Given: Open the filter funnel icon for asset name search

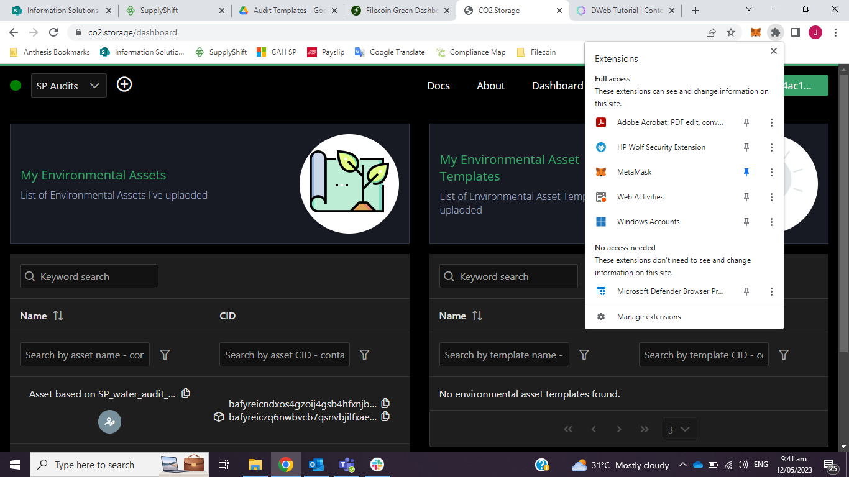Looking at the screenshot, I should 165,354.
